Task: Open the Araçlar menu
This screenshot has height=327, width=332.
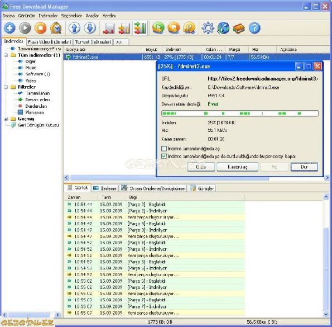Action: point(92,16)
